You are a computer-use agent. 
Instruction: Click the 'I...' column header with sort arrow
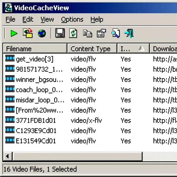pyautogui.click(x=133, y=48)
